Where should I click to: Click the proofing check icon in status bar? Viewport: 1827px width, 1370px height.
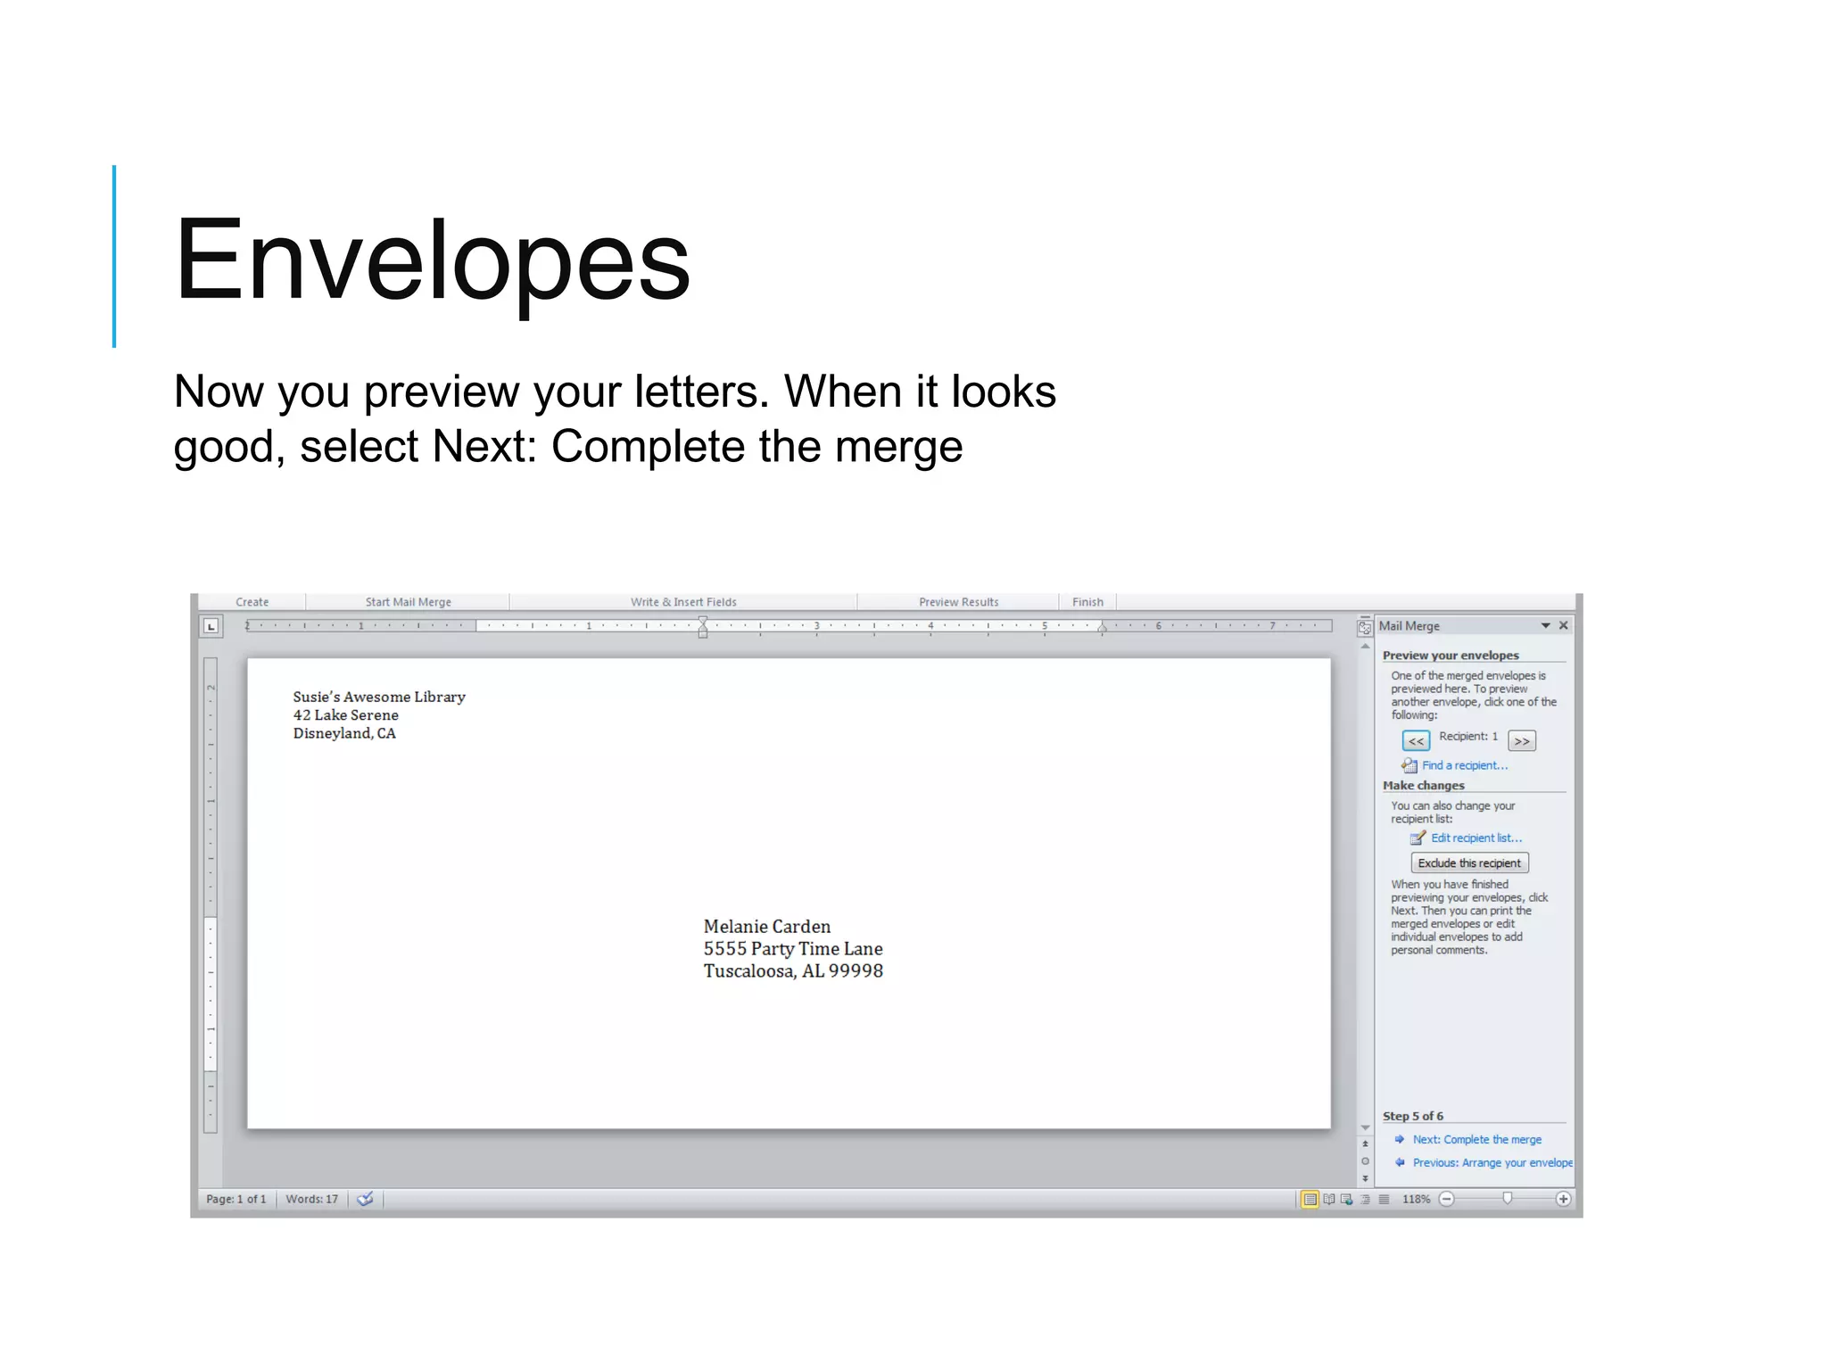click(x=365, y=1199)
